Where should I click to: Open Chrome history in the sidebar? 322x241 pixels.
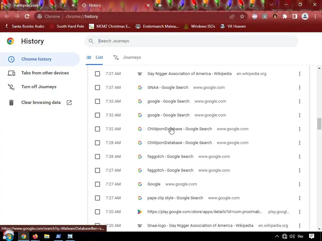pyautogui.click(x=40, y=59)
